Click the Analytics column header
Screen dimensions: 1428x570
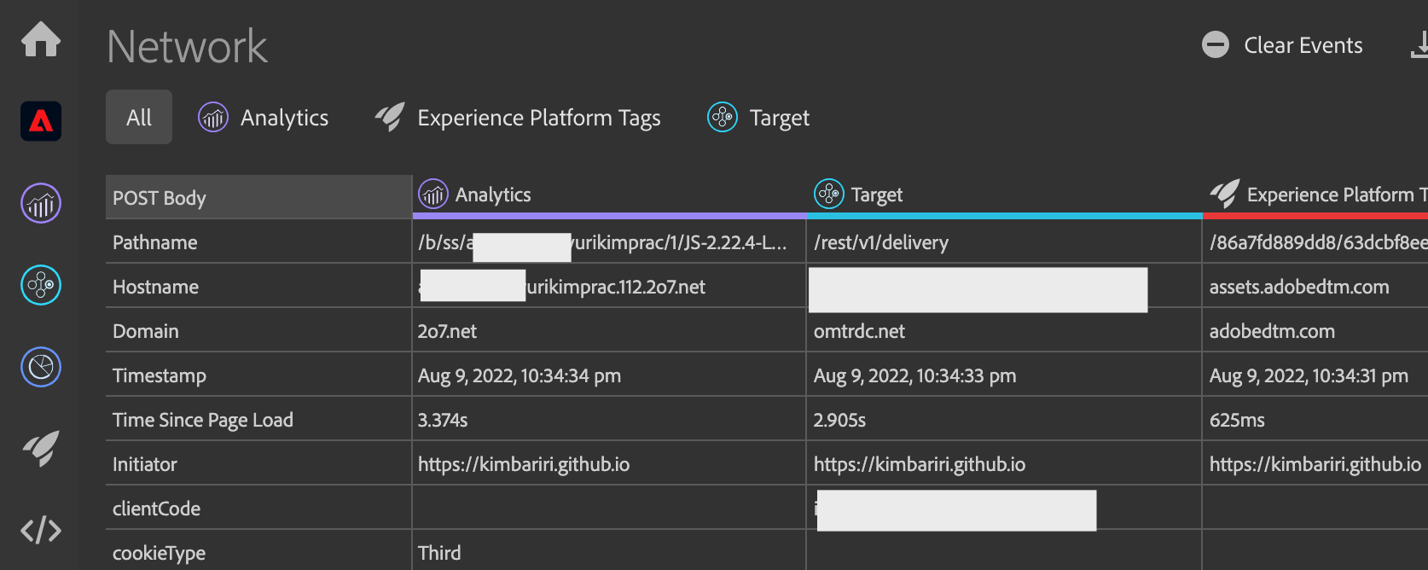coord(492,195)
